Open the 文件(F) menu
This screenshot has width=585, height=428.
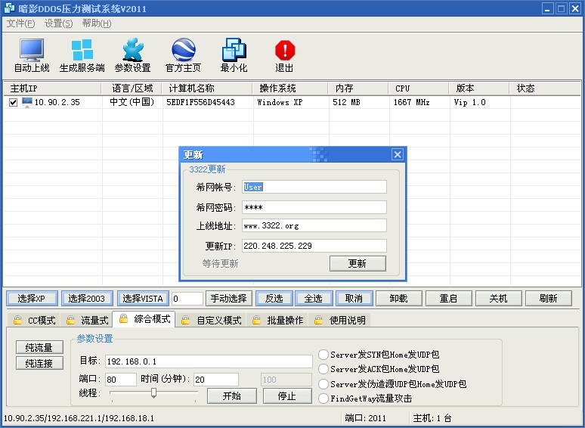tap(20, 23)
